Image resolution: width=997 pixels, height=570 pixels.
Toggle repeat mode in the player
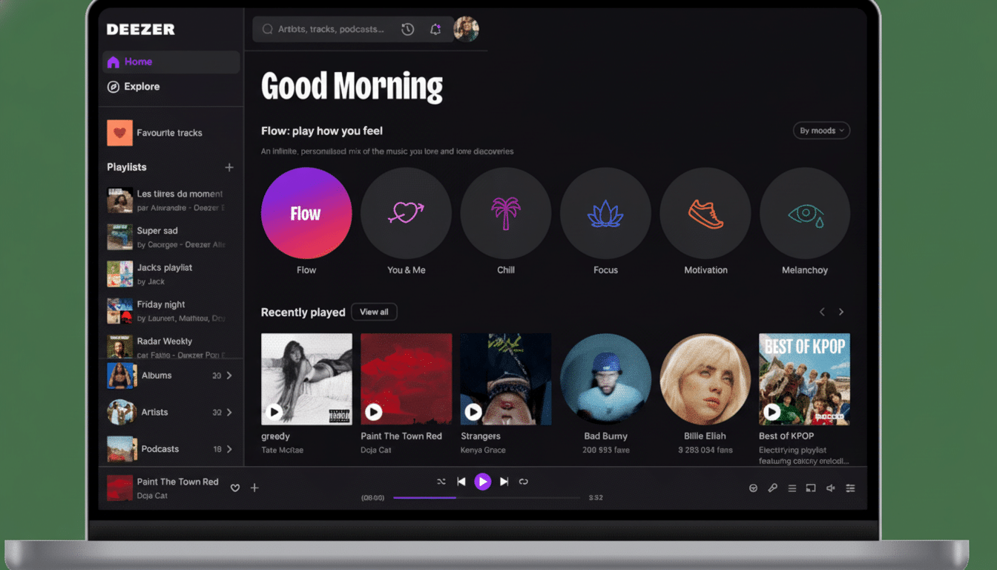524,481
